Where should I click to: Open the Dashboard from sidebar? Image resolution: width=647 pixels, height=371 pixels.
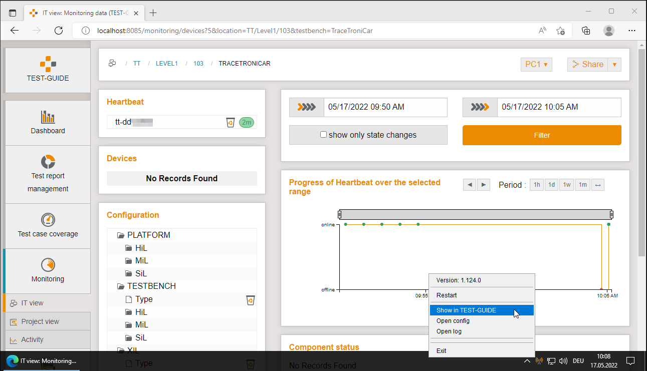point(48,117)
